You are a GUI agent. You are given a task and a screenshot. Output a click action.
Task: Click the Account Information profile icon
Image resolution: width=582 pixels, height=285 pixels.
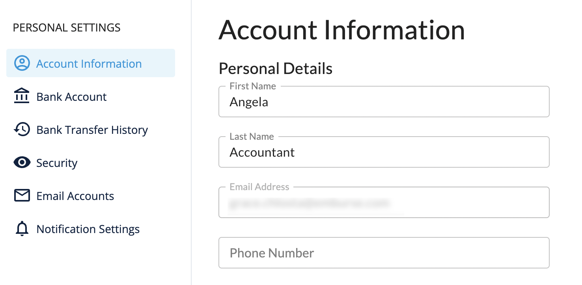coord(22,63)
